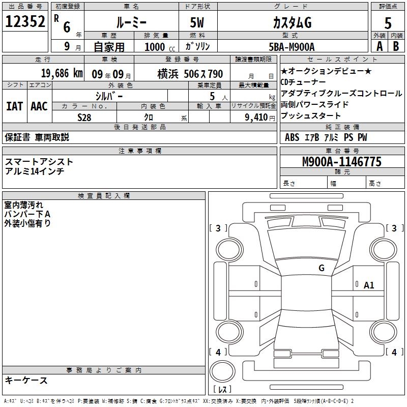Click 注意事項欄 section header
This screenshot has height=407, width=407.
point(139,151)
